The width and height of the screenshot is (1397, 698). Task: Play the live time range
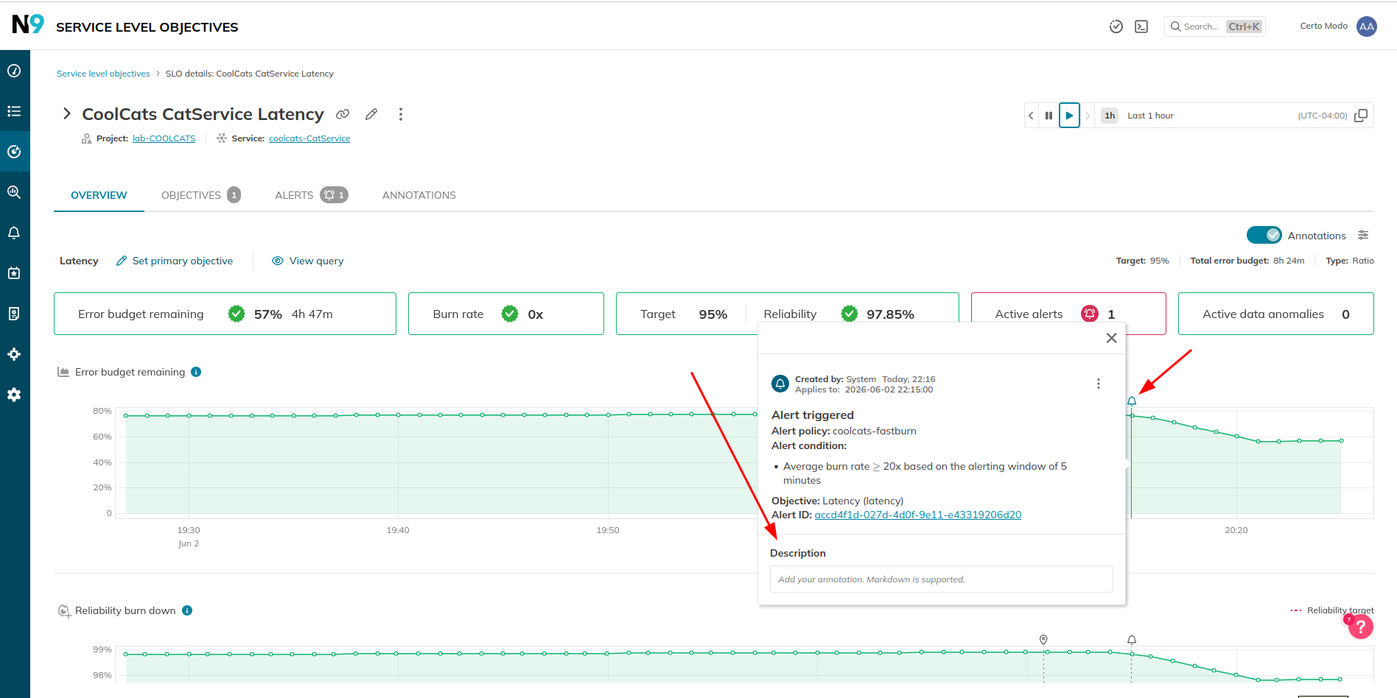coord(1069,116)
